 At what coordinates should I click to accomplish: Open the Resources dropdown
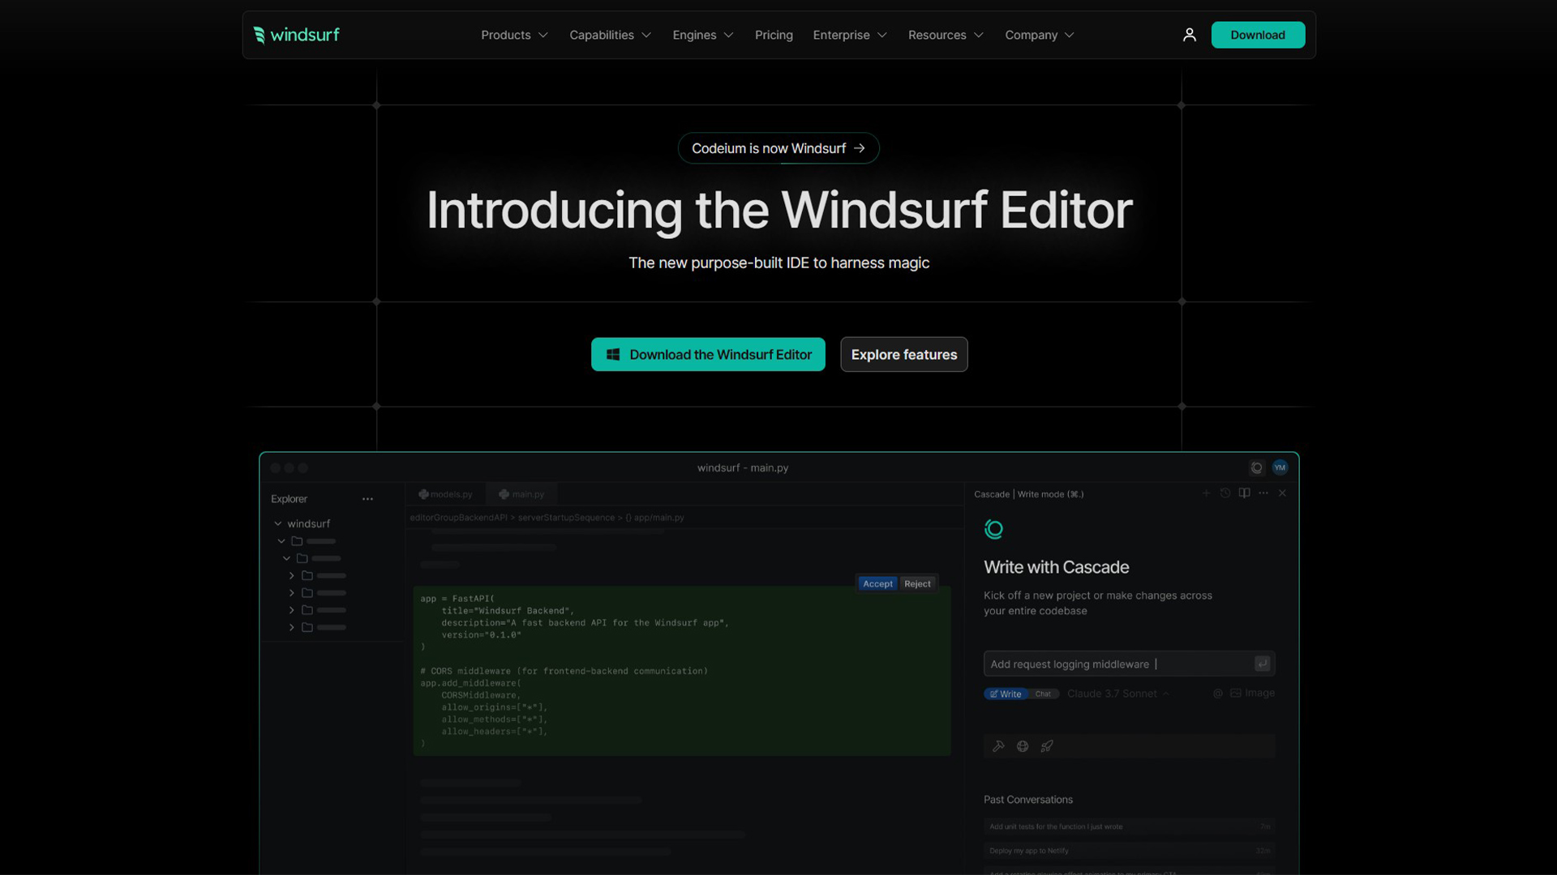coord(946,35)
